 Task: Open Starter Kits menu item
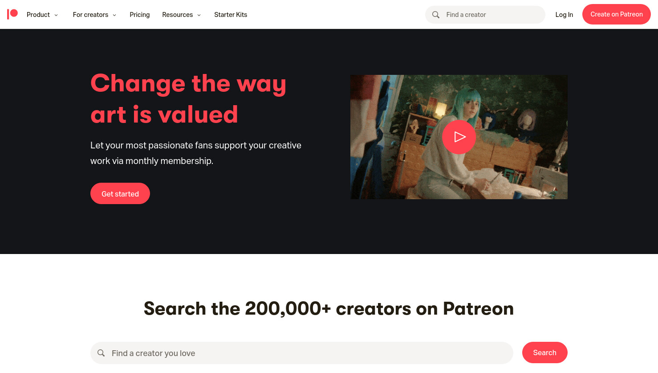231,15
